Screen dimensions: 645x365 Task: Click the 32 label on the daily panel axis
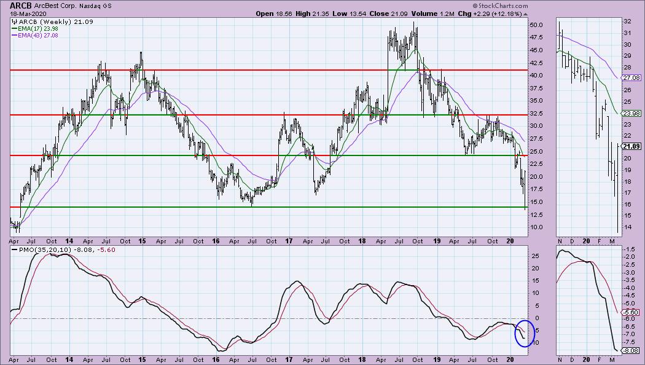point(627,22)
